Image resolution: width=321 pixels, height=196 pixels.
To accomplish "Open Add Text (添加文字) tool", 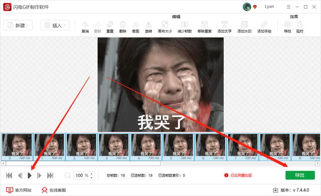I will coord(224,24).
